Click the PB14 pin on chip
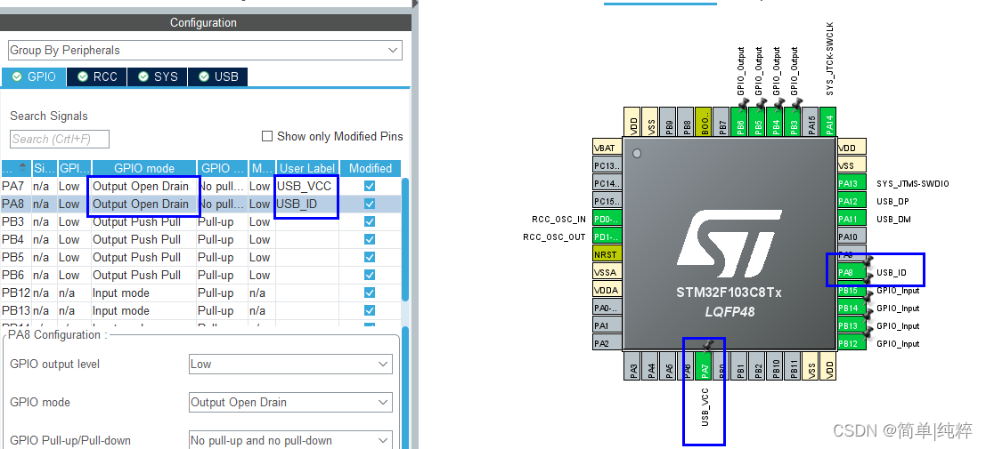Image resolution: width=986 pixels, height=449 pixels. (852, 308)
